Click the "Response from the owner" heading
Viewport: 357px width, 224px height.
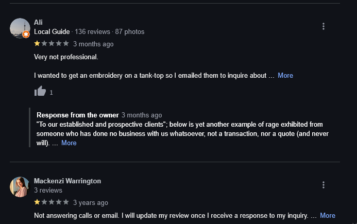point(78,115)
